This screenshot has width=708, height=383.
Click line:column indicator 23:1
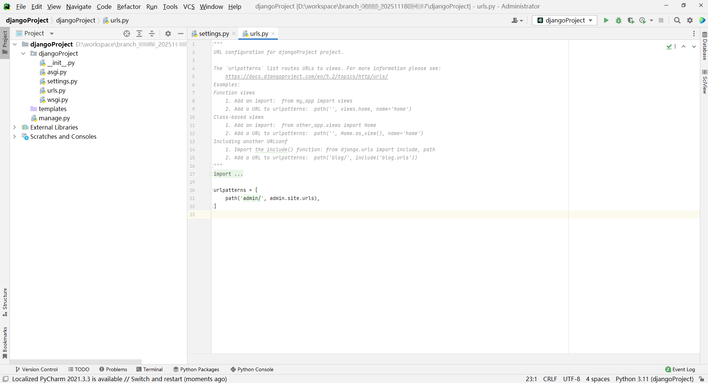pyautogui.click(x=531, y=379)
